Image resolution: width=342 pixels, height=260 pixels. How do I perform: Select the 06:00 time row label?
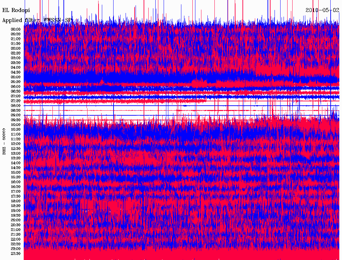(16, 86)
